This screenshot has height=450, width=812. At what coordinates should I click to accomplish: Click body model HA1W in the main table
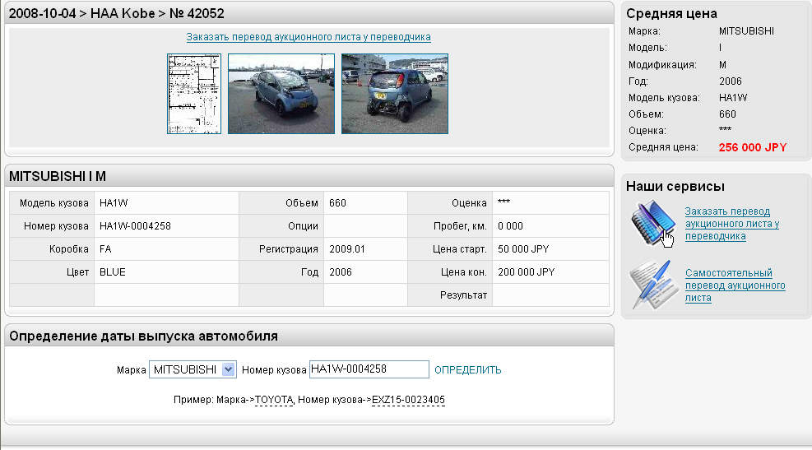(114, 203)
